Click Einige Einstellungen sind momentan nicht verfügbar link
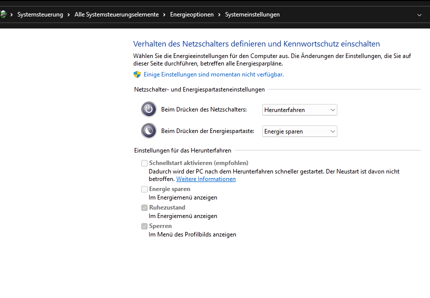 214,74
